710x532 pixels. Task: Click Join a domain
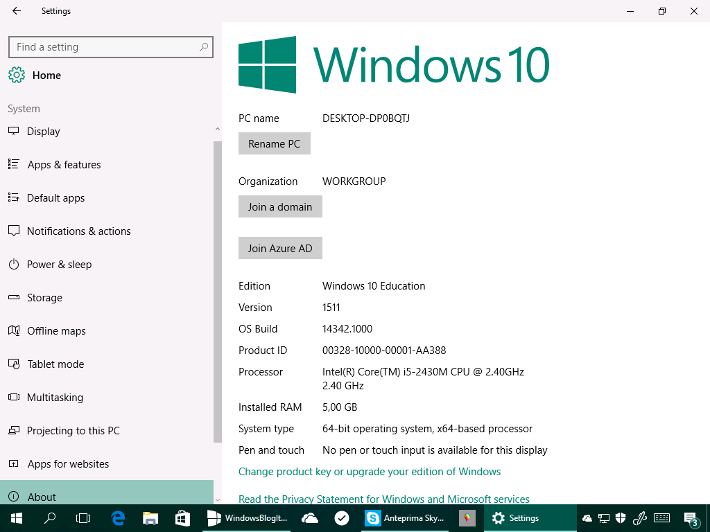point(280,206)
